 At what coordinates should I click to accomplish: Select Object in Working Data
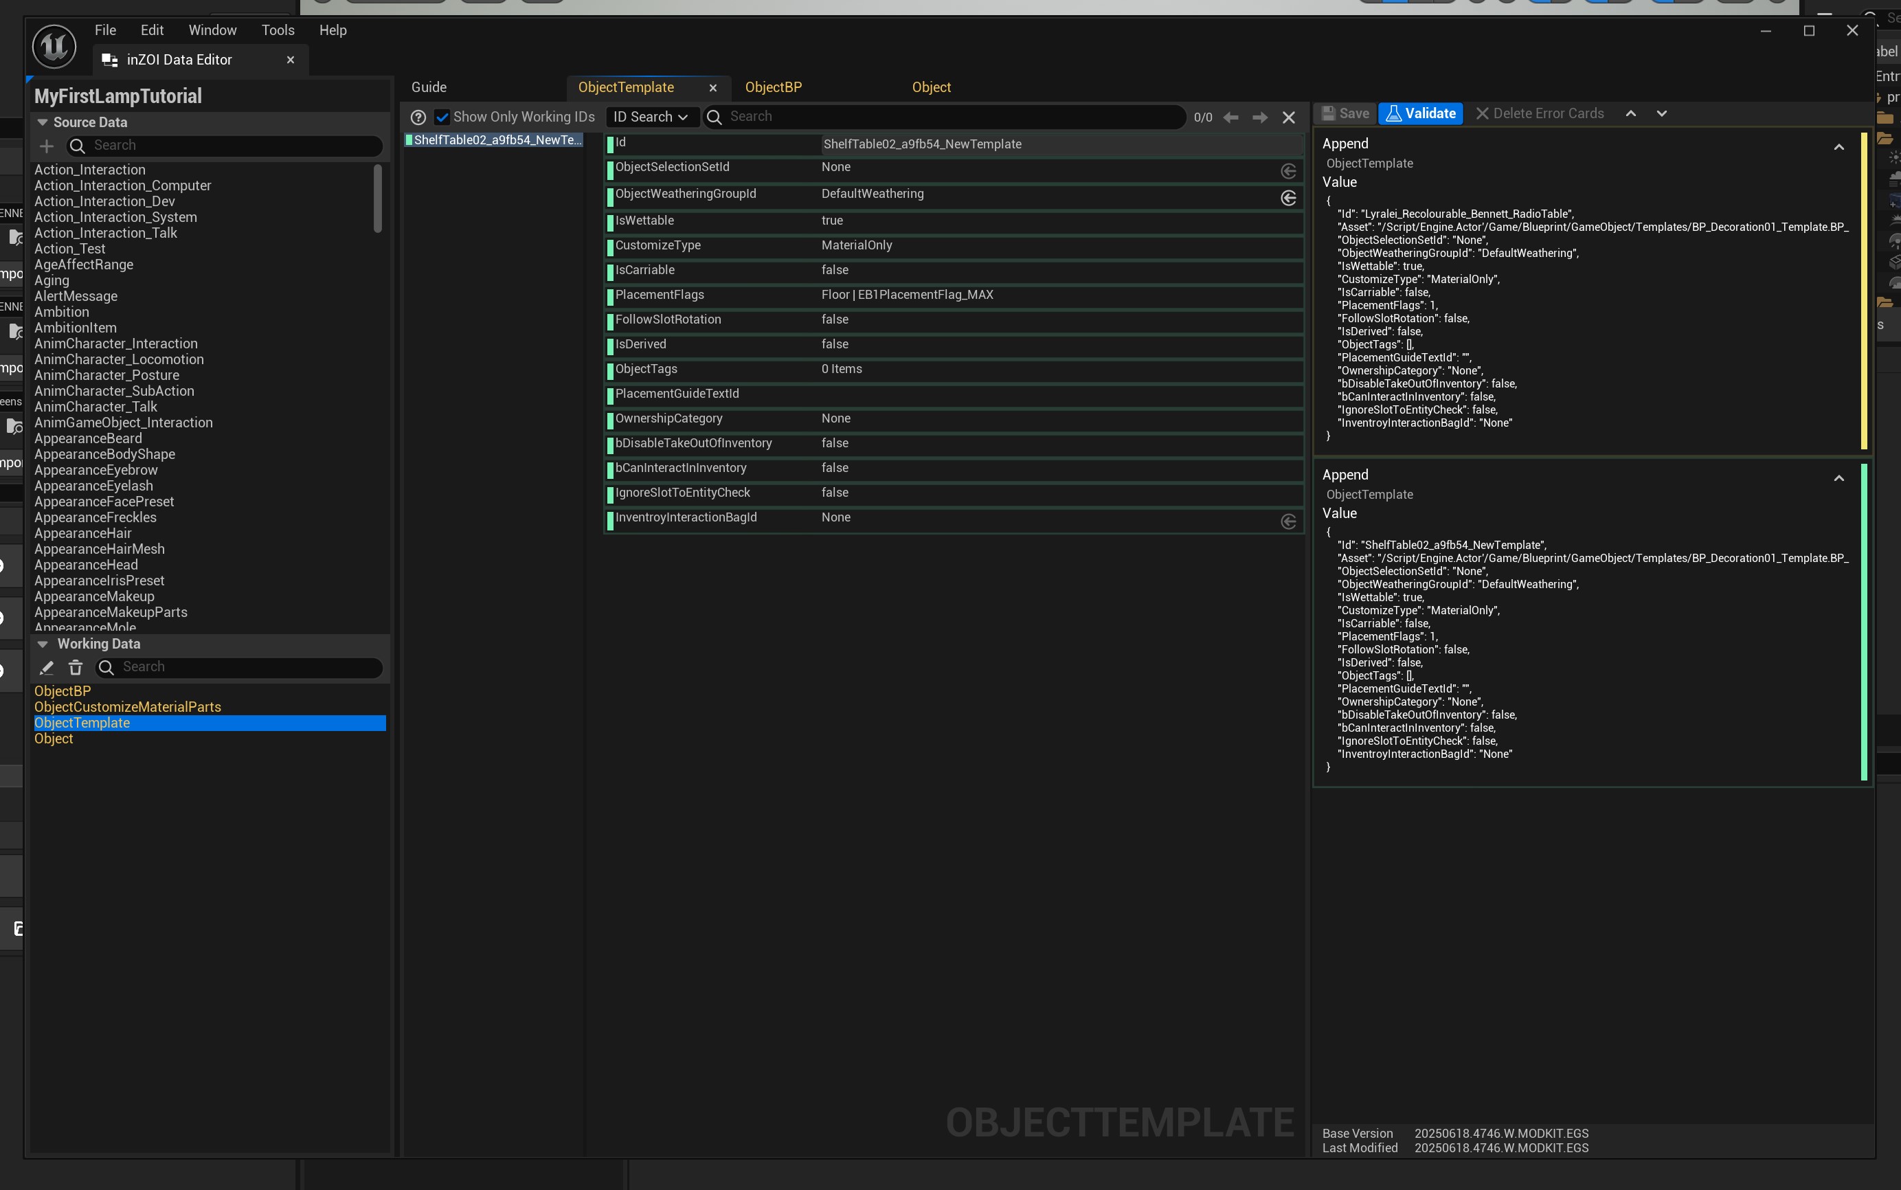pos(54,738)
